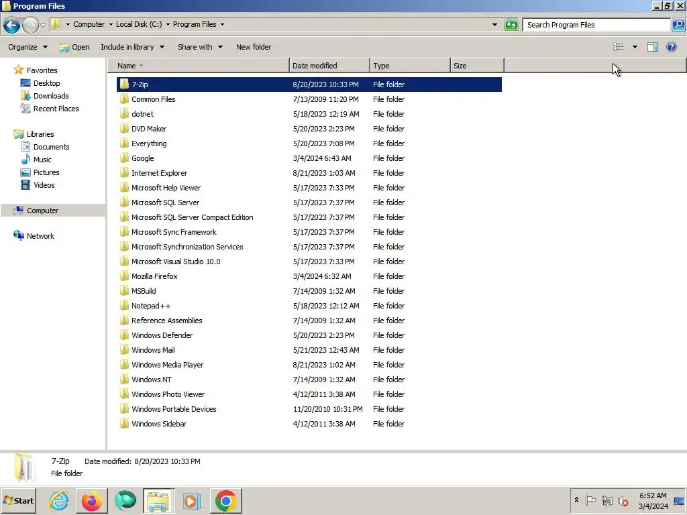Click the help question mark icon

tap(671, 47)
